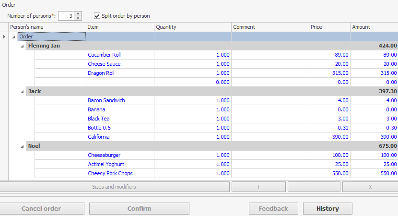Viewport: 398px width, 216px height.
Task: Select the Cheesy Pork Chops item
Action: point(110,174)
